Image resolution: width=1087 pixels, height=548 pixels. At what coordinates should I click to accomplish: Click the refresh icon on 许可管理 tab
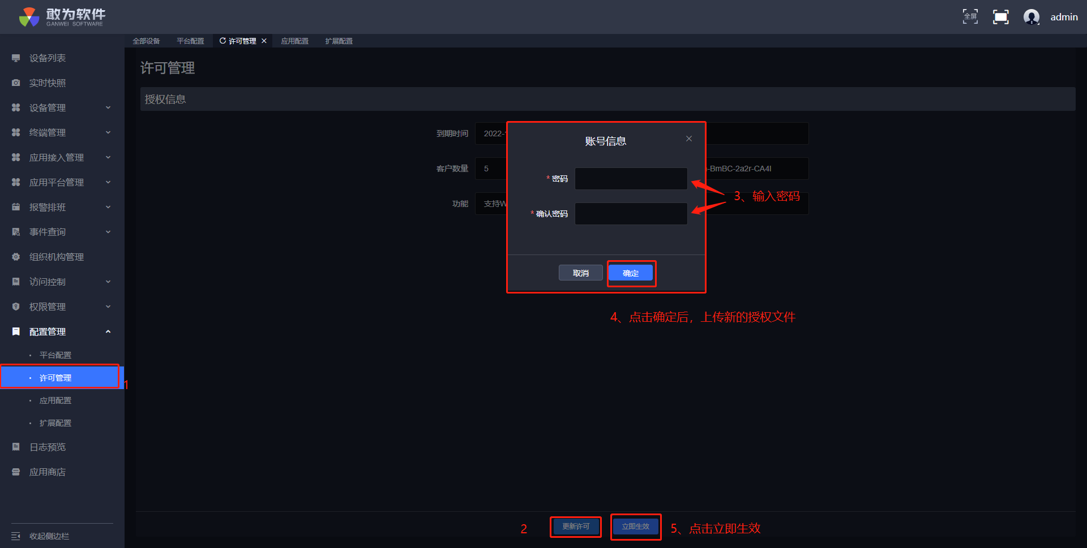click(x=222, y=41)
